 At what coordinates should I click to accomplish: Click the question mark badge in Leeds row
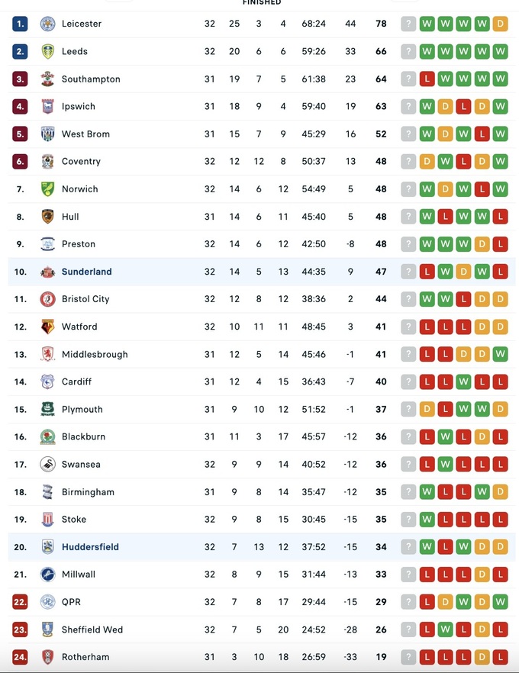point(409,51)
